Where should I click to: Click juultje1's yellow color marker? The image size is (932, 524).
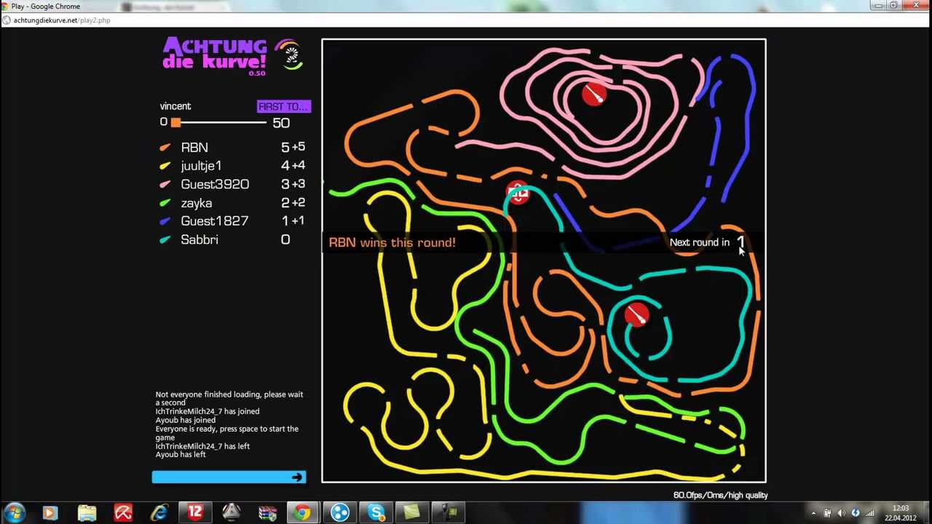(165, 166)
